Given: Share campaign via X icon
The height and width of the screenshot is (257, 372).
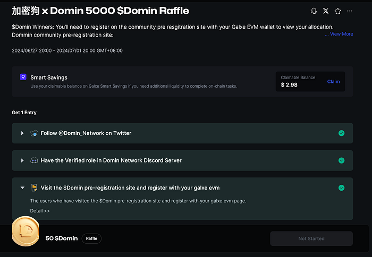Looking at the screenshot, I should point(326,11).
